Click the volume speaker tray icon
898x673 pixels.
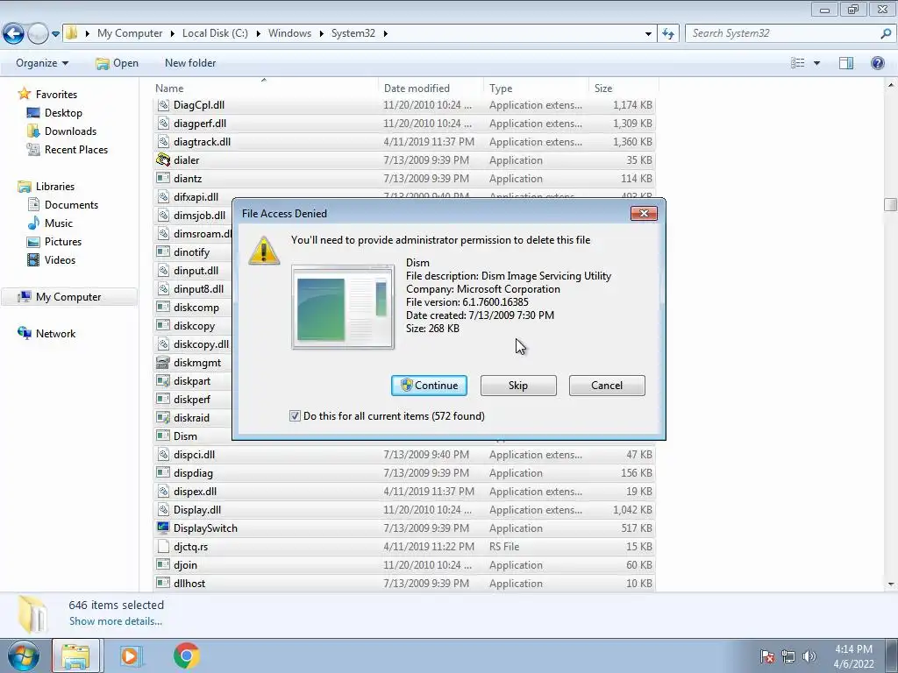[809, 655]
